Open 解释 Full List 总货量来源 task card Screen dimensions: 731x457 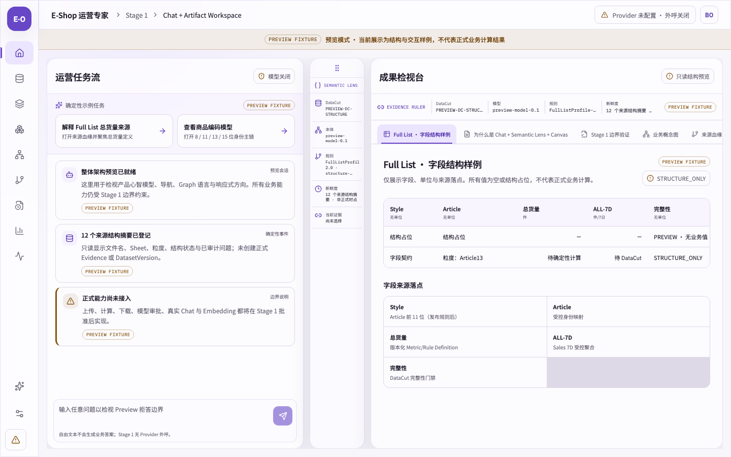[x=114, y=131]
